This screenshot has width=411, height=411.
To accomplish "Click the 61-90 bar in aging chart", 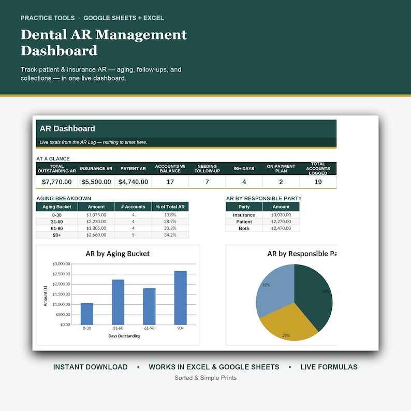I will pyautogui.click(x=149, y=306).
